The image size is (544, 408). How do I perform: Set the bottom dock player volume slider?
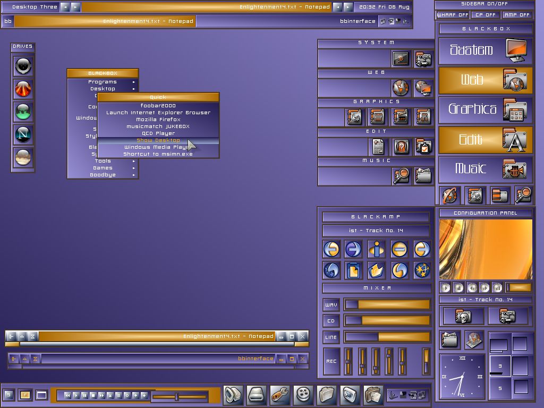(180, 396)
